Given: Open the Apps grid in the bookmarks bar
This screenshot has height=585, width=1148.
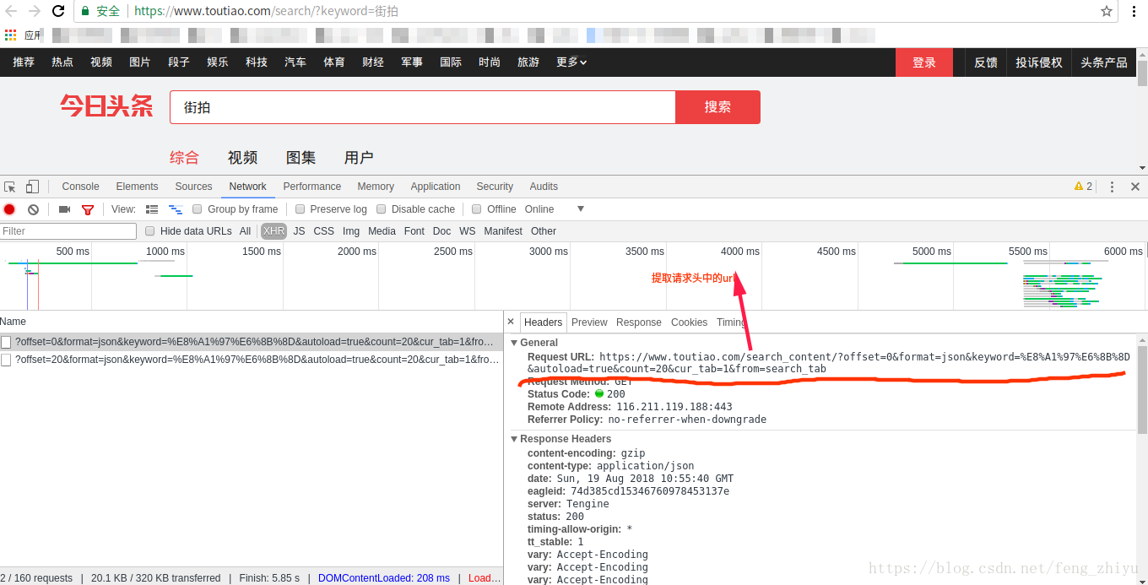Looking at the screenshot, I should tap(10, 35).
